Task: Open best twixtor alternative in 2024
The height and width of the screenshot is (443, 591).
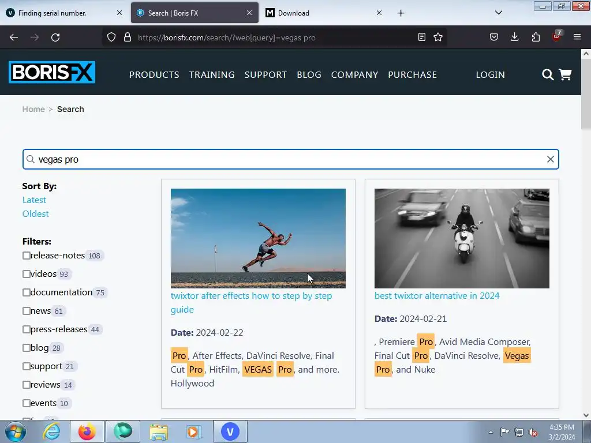Action: pyautogui.click(x=437, y=296)
